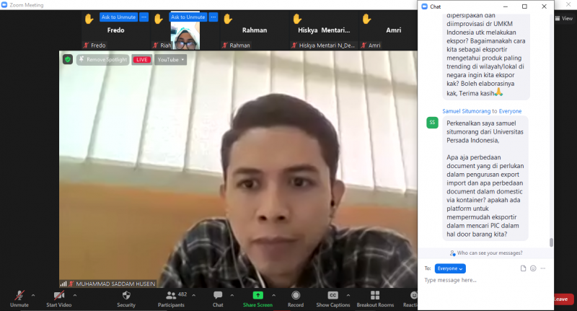Image resolution: width=577 pixels, height=311 pixels.
Task: Expand the arrow beside Show Captions
Action: tap(348, 295)
